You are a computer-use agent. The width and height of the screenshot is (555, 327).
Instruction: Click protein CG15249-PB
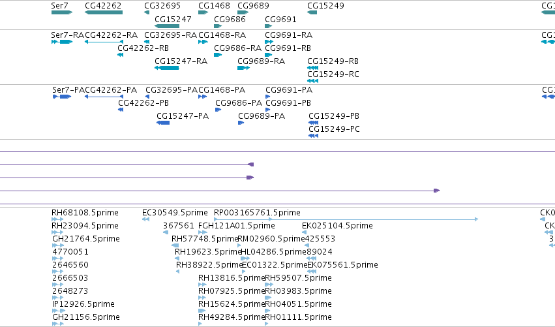click(334, 116)
